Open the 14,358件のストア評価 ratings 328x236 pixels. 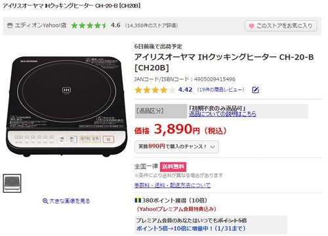point(152,26)
